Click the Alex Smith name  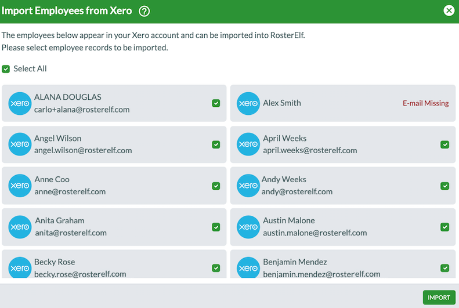click(x=282, y=103)
